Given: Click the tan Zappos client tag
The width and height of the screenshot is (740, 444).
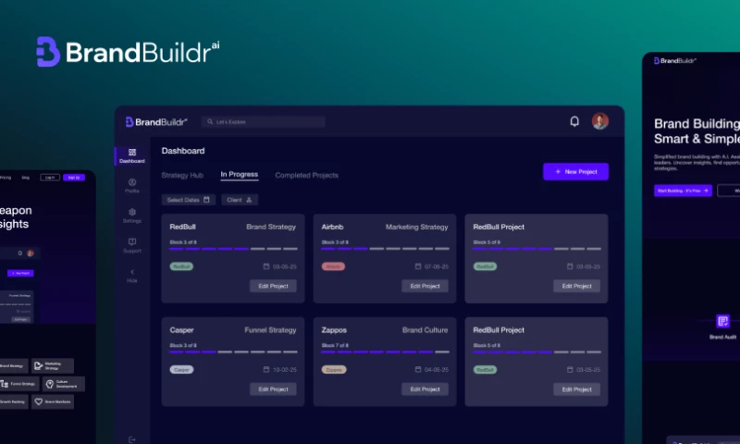Looking at the screenshot, I should 334,370.
